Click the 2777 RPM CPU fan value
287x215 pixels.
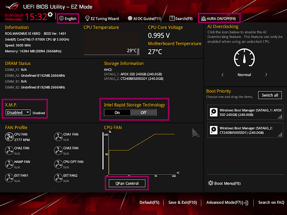22,140
